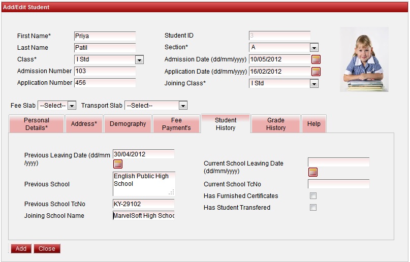
Task: Switch to the Personal Details tab
Action: point(37,124)
